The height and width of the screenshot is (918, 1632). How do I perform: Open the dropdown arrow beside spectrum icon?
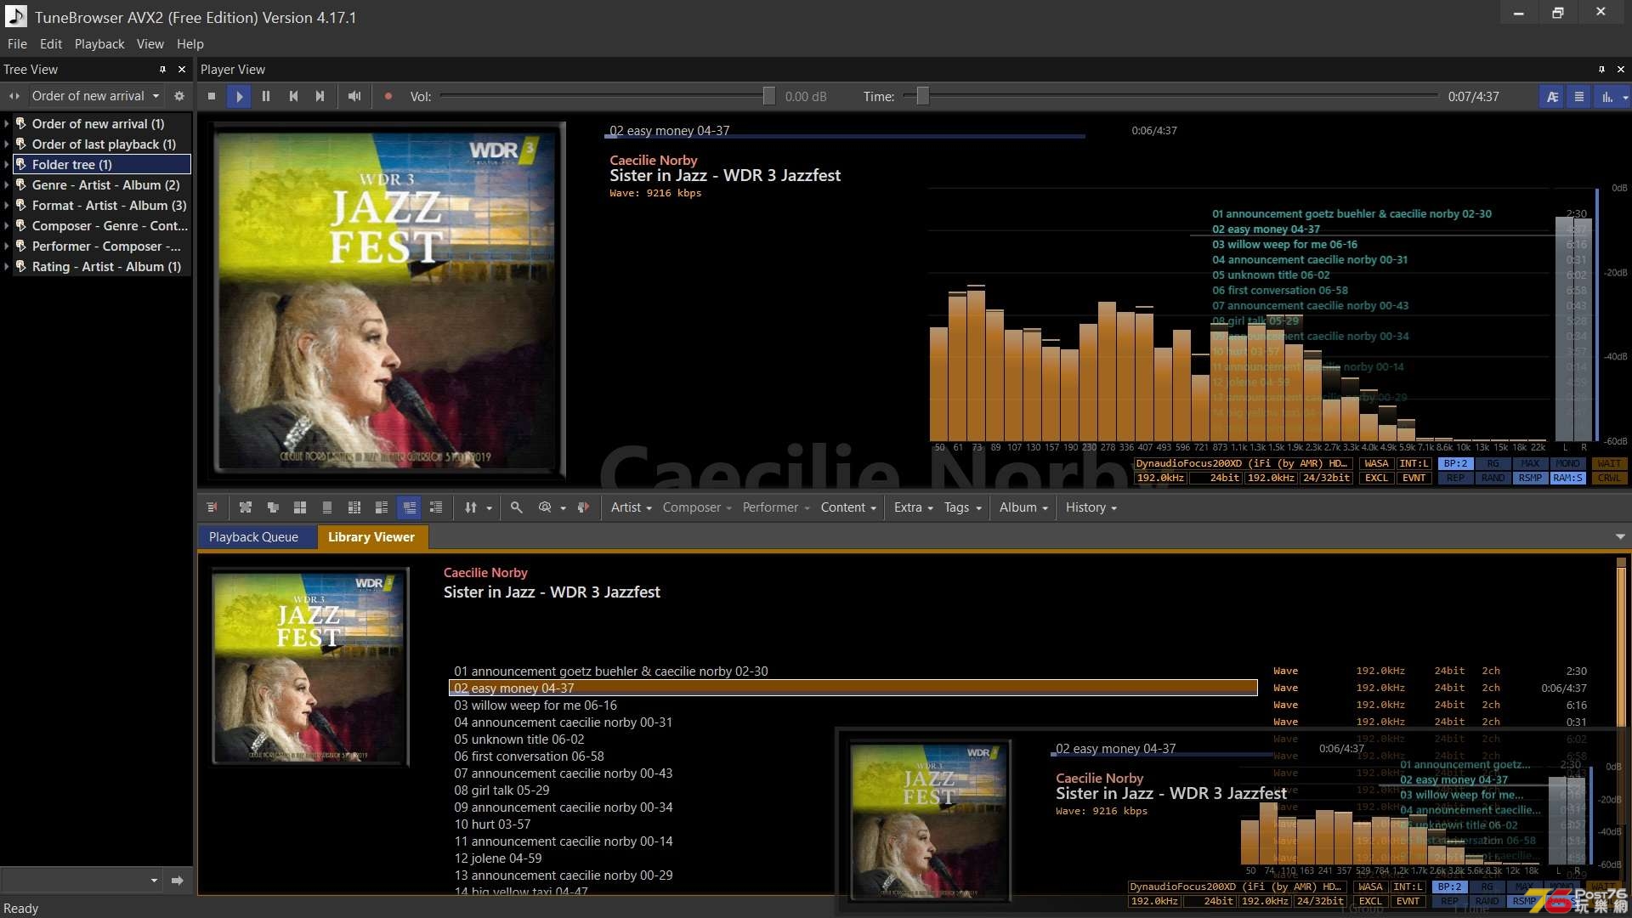pos(1625,98)
